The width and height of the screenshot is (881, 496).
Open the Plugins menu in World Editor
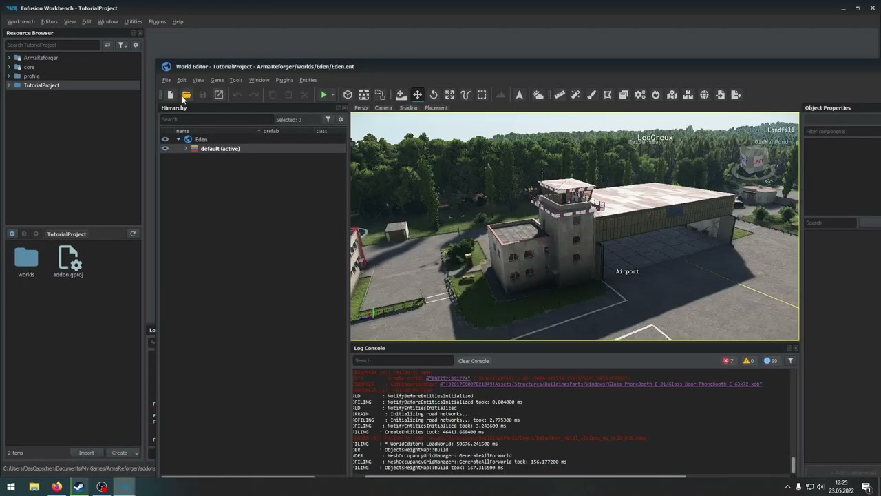click(x=284, y=80)
